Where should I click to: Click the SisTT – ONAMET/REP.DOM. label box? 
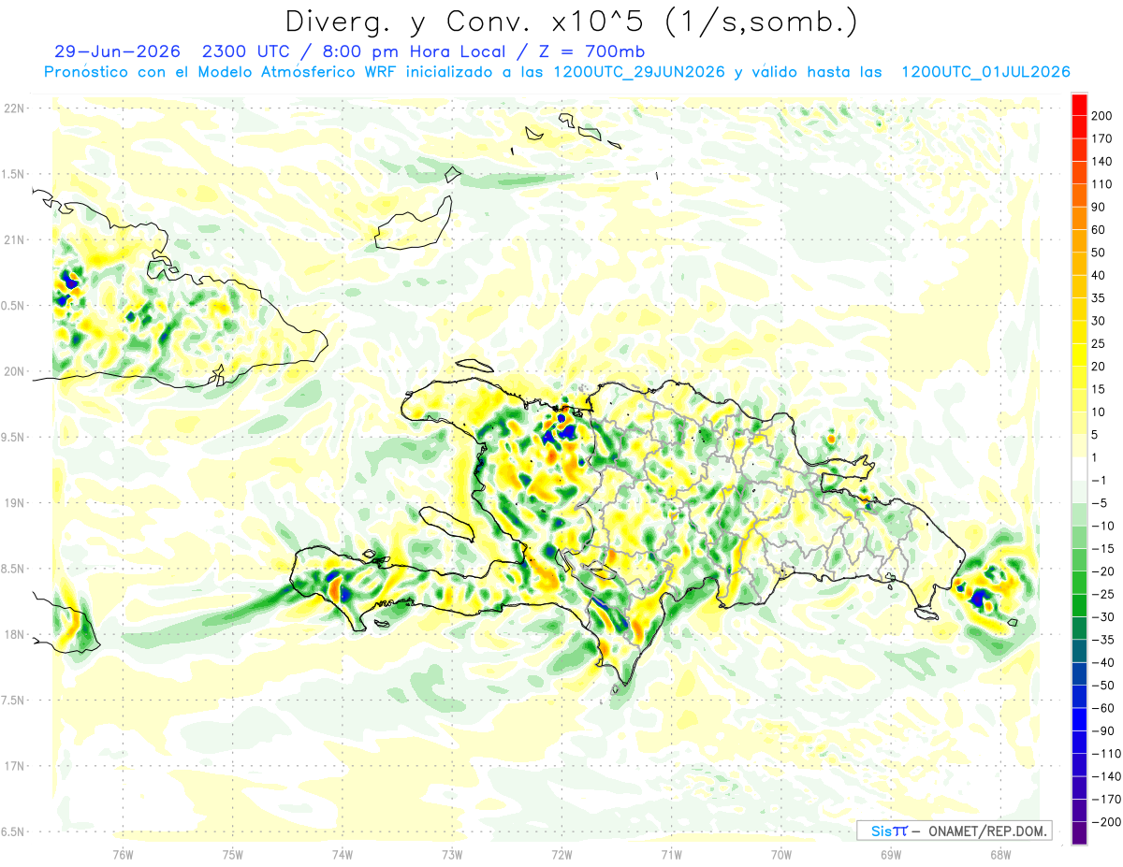coord(954,831)
